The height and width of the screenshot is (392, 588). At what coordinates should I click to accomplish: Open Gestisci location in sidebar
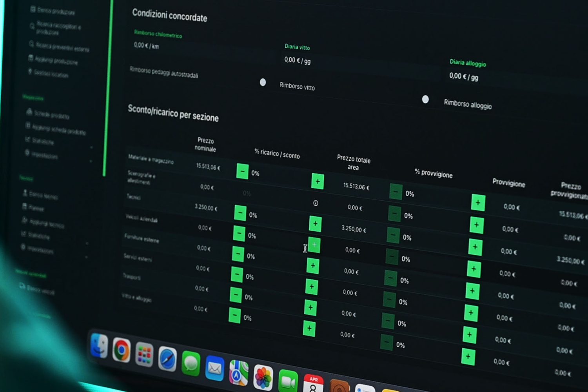point(48,73)
